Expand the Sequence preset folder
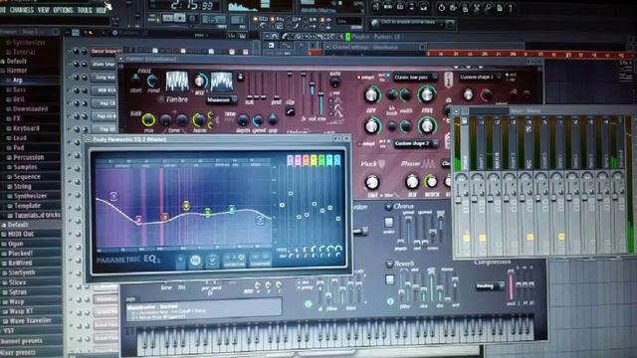Screen dimensions: 637x358 click(x=27, y=177)
